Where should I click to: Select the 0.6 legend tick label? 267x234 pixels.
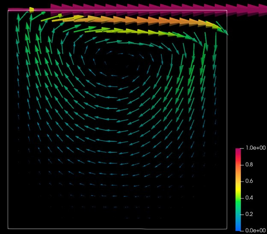[x=249, y=181]
